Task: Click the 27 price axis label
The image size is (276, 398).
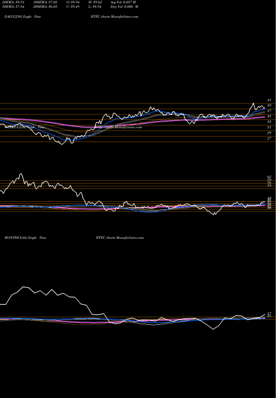Action: click(269, 139)
